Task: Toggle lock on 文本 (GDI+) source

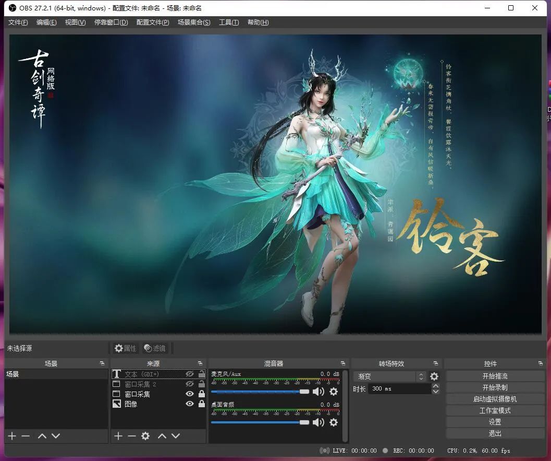Action: (201, 374)
